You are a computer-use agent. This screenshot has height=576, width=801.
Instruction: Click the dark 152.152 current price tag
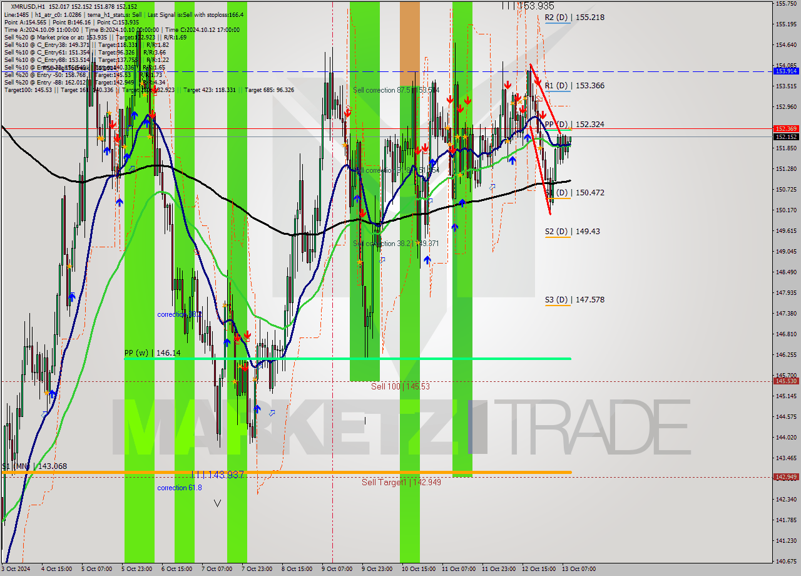coord(786,136)
